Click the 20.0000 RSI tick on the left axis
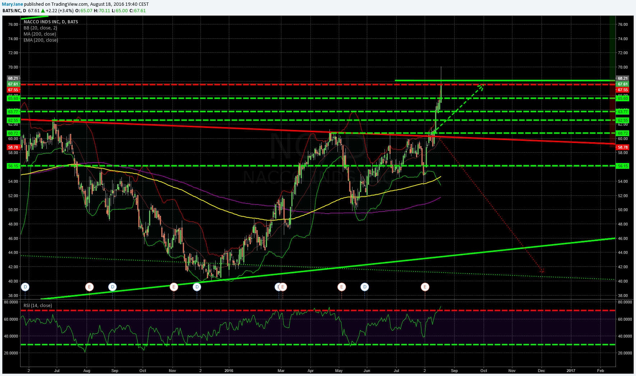This screenshot has width=636, height=376. (x=11, y=353)
